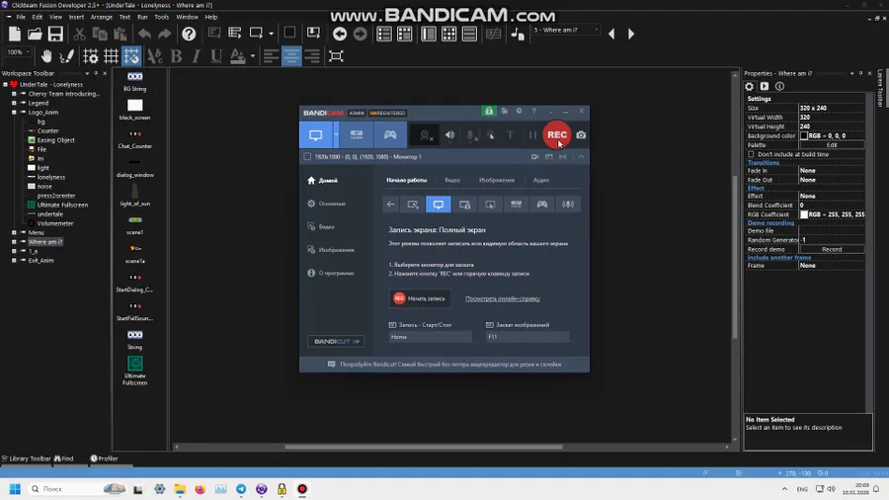
Task: Switch to Bandicam 'Изображения' top tab
Action: tap(497, 180)
